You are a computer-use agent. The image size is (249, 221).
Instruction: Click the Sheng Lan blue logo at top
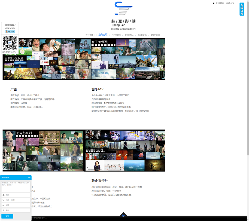(x=124, y=8)
